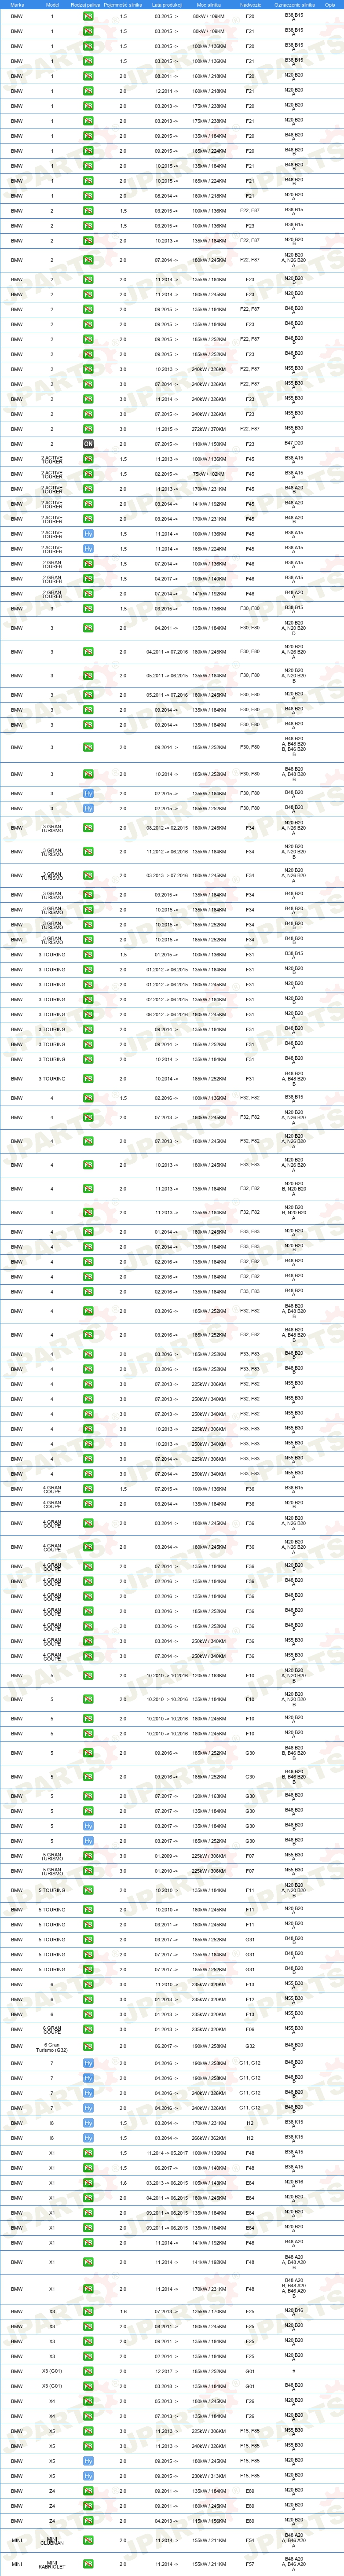Click the Marka column header
Screen dimensions: 344x2576
(x=17, y=5)
